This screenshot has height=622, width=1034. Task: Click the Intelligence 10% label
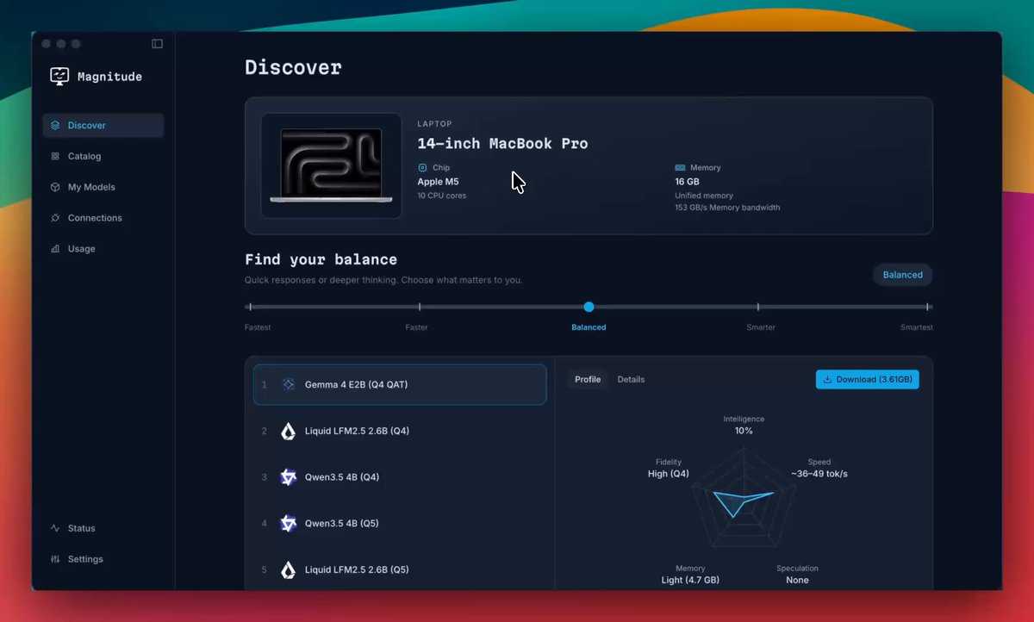click(744, 425)
